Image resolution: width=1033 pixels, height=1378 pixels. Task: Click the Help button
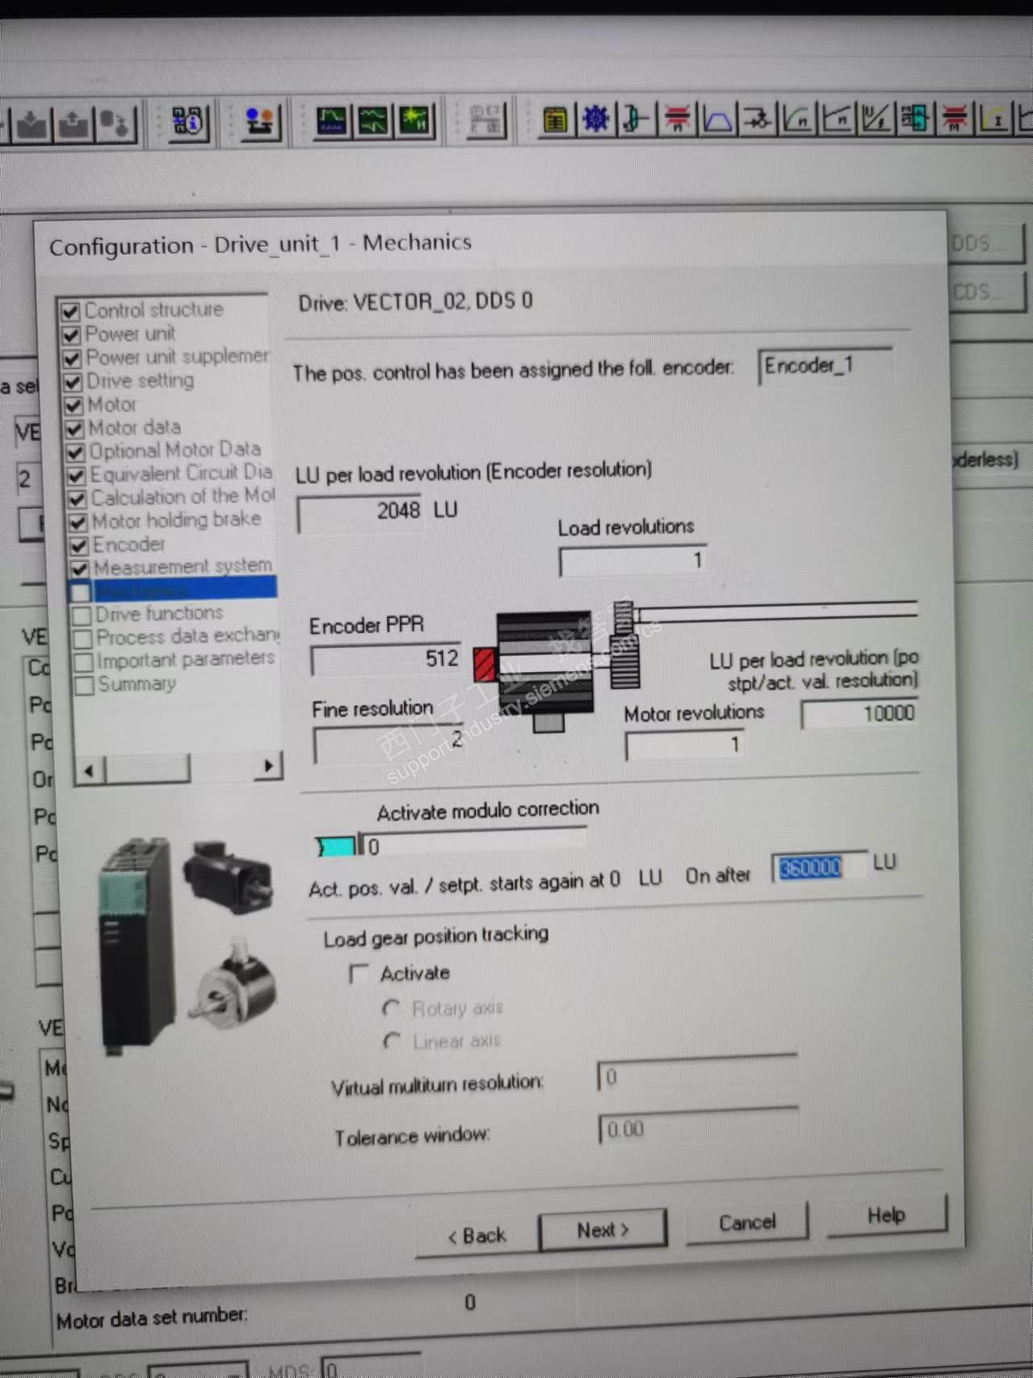pyautogui.click(x=886, y=1216)
